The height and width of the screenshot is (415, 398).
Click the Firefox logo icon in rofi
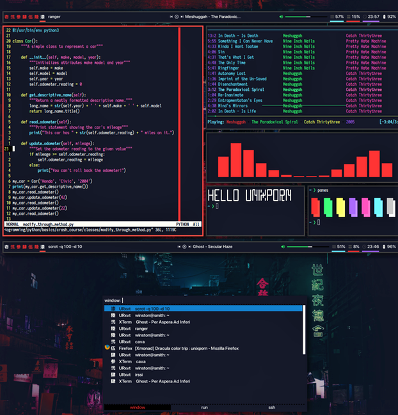click(x=107, y=347)
